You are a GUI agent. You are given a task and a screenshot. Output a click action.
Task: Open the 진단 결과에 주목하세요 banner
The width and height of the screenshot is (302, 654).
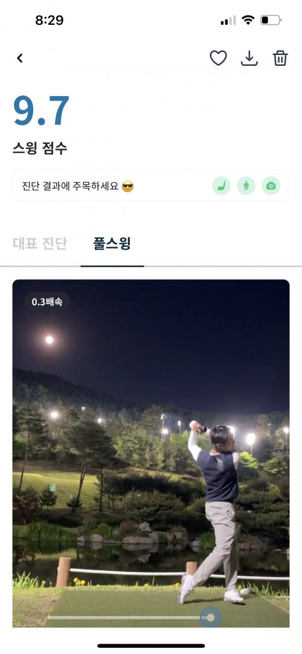pyautogui.click(x=151, y=186)
